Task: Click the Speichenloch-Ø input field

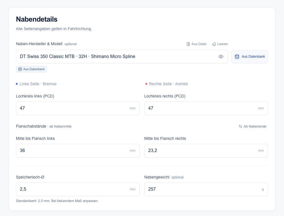Action: (x=78, y=189)
